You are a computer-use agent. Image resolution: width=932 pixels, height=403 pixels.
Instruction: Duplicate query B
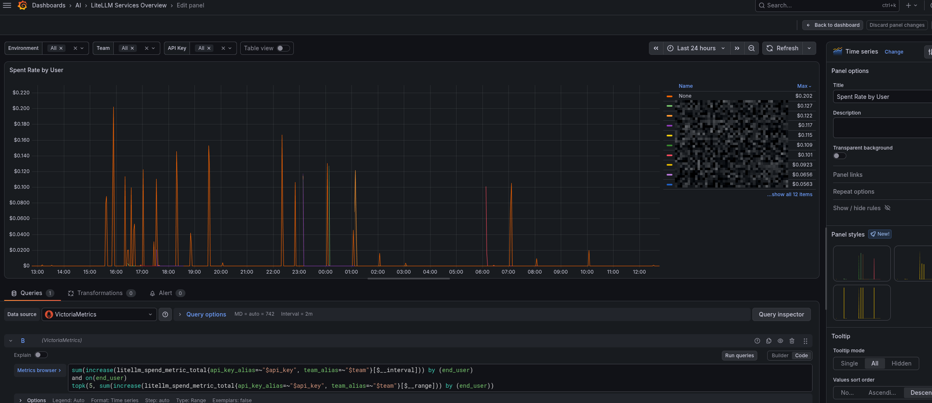pos(769,341)
